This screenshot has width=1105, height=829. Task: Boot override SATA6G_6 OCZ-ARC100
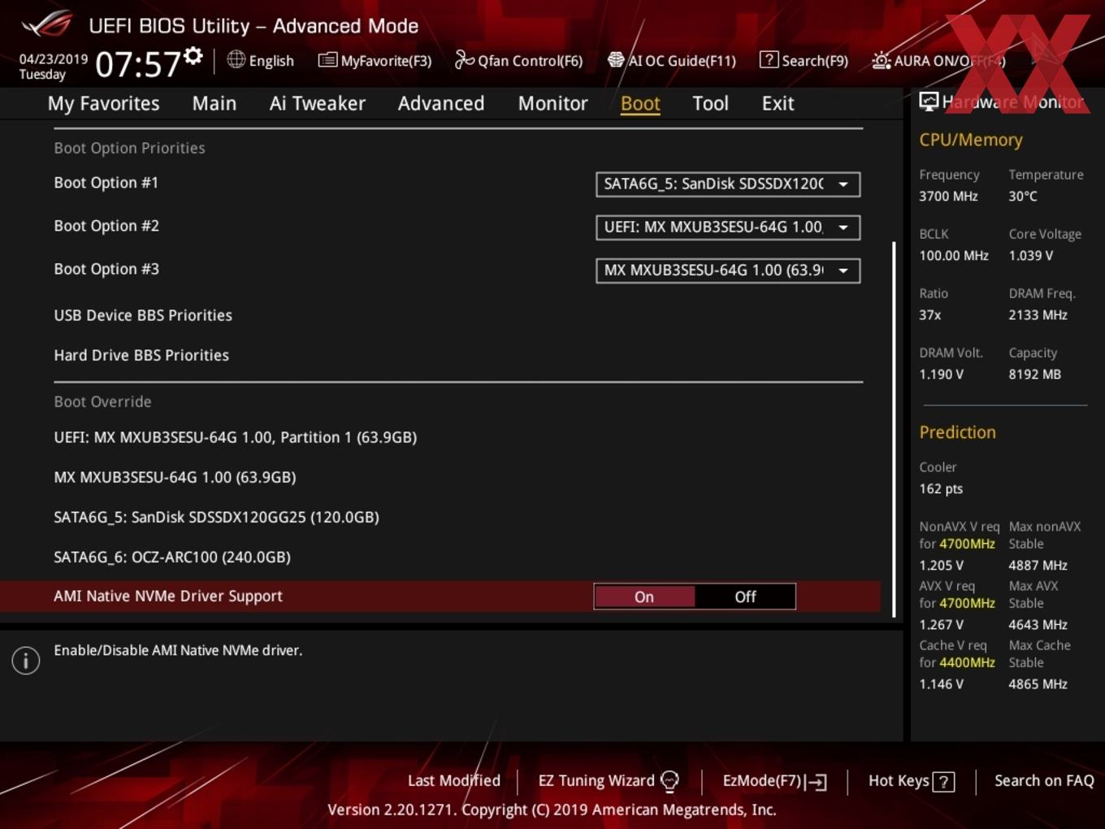pos(172,557)
